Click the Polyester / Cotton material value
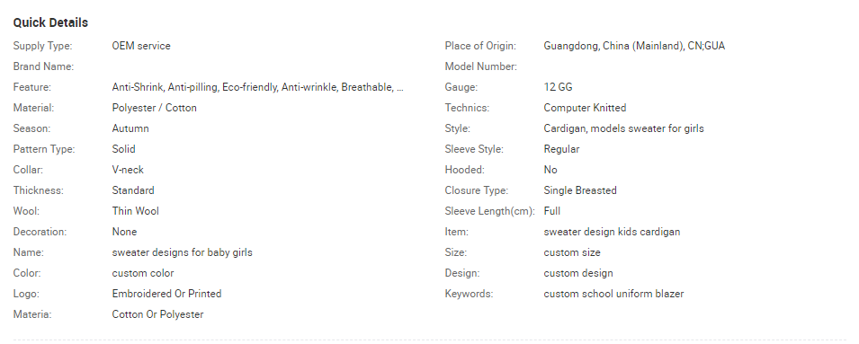Screen dimensions: 859x344 [155, 108]
